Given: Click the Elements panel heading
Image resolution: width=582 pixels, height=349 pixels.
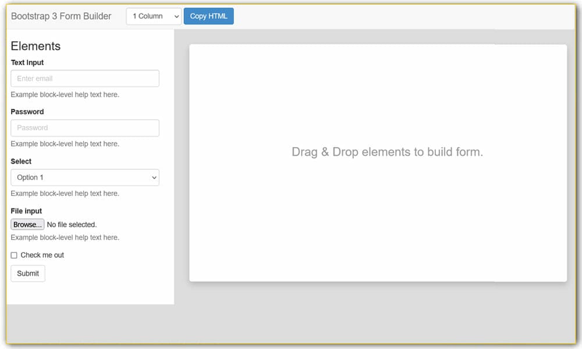Looking at the screenshot, I should [36, 46].
